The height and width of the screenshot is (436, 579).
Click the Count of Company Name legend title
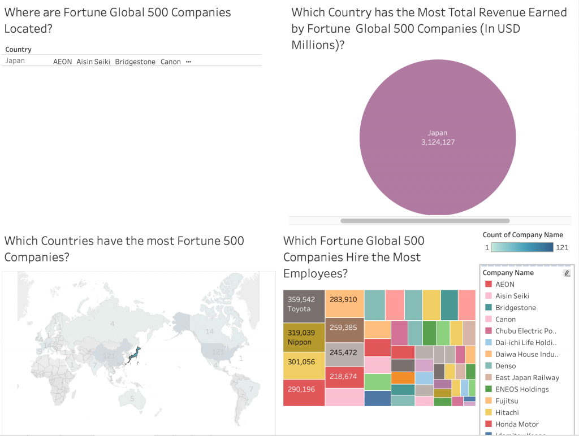point(522,234)
